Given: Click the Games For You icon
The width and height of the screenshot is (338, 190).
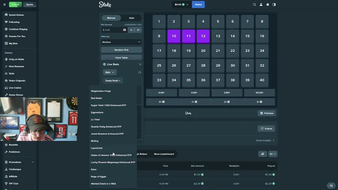Looking at the screenshot, I should 6,36.
